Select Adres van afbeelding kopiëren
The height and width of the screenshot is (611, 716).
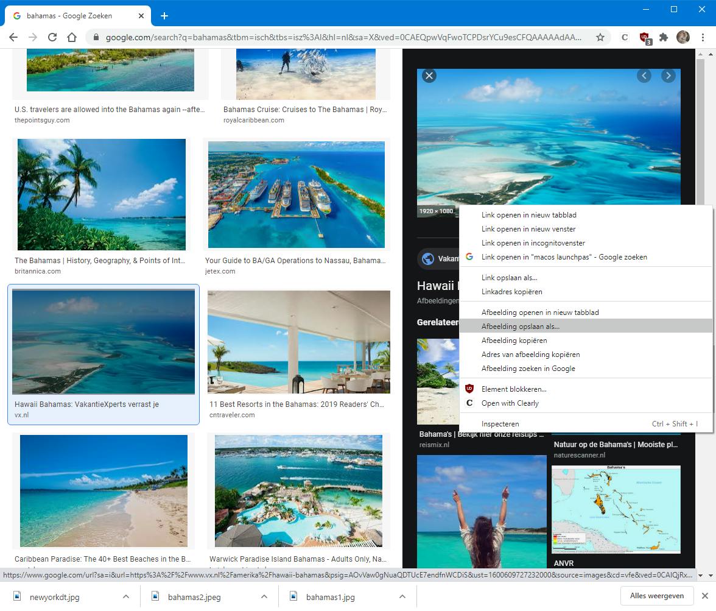586,355
